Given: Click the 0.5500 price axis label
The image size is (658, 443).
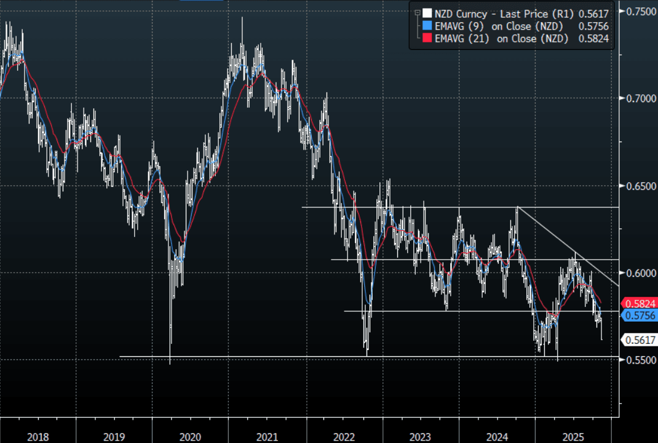Looking at the screenshot, I should coord(641,361).
